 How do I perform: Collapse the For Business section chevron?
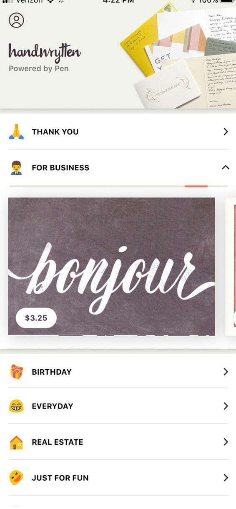point(226,168)
